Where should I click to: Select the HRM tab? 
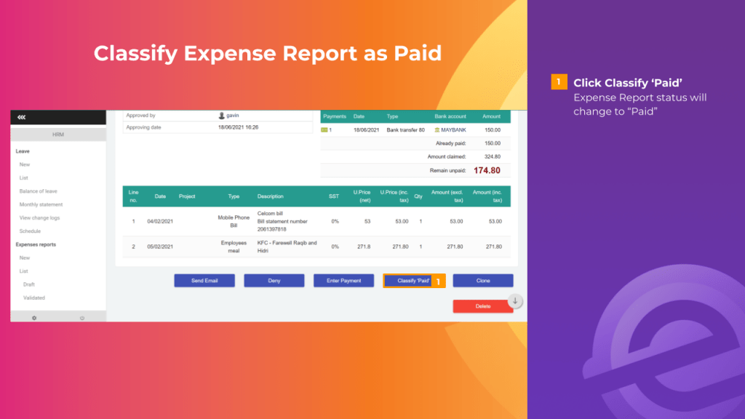coord(57,134)
